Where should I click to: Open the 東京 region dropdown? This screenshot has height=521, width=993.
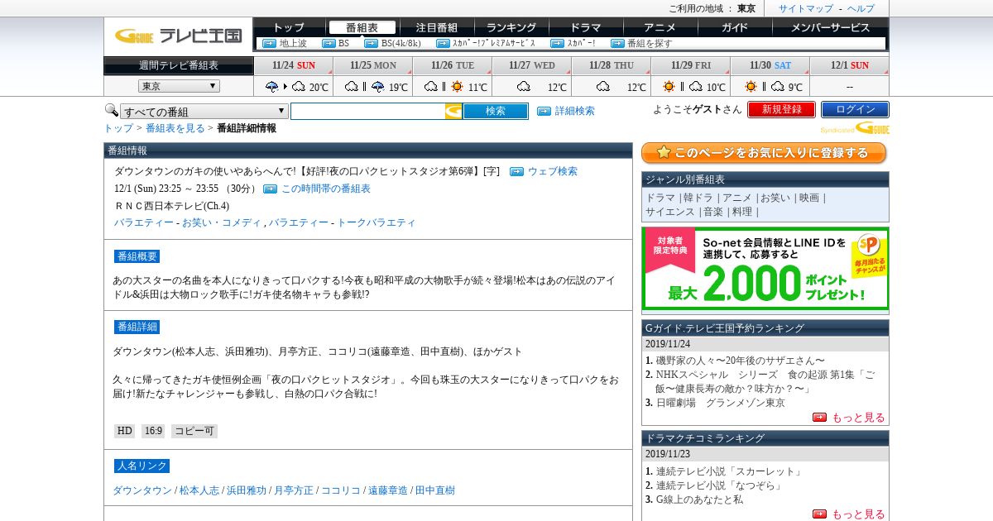(179, 86)
